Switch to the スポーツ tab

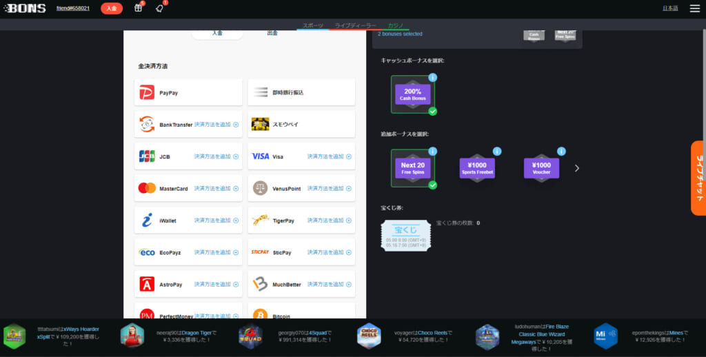point(313,25)
